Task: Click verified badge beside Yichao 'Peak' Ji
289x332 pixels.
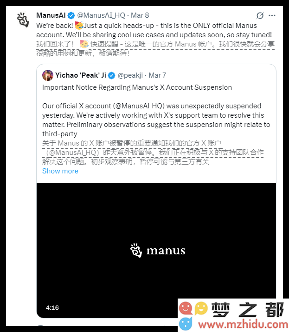Action: click(111, 75)
